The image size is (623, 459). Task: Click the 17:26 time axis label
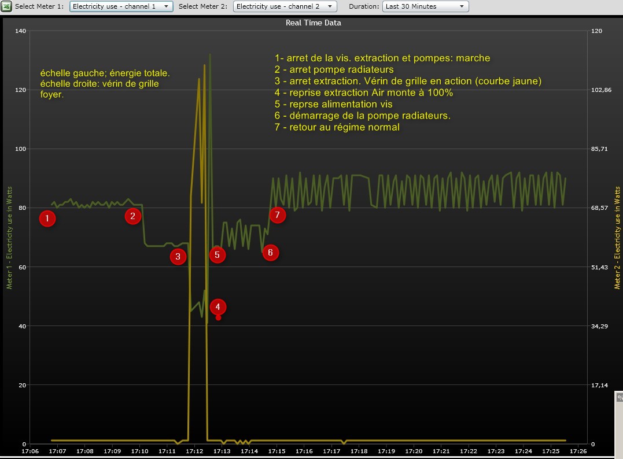click(x=578, y=451)
